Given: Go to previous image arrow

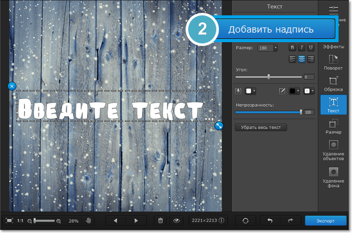Looking at the screenshot, I should 115,221.
